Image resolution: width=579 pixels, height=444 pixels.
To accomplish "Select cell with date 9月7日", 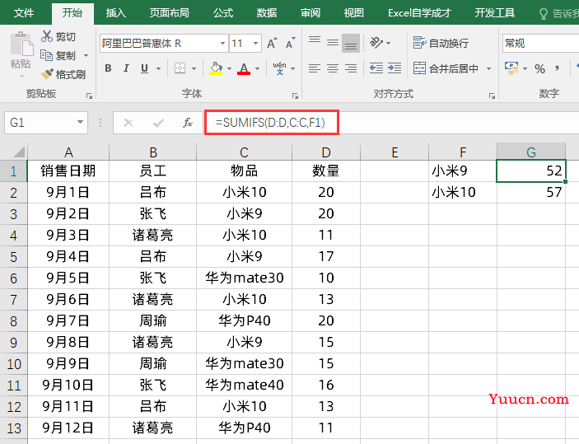I will click(68, 321).
